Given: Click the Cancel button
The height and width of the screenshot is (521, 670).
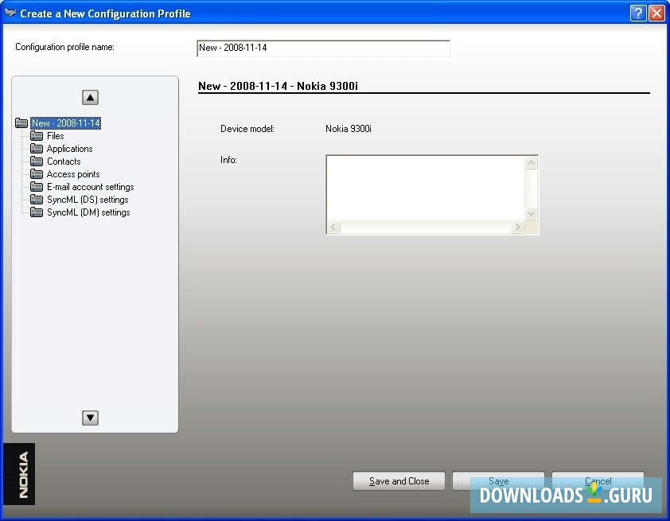Looking at the screenshot, I should point(598,481).
